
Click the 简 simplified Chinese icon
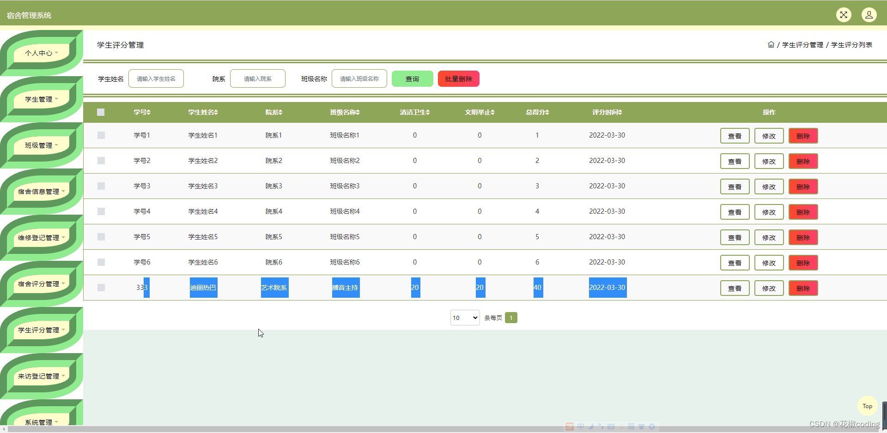(632, 427)
